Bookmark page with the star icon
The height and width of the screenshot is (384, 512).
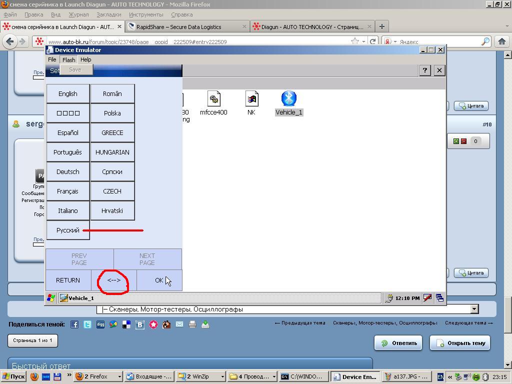click(x=354, y=41)
